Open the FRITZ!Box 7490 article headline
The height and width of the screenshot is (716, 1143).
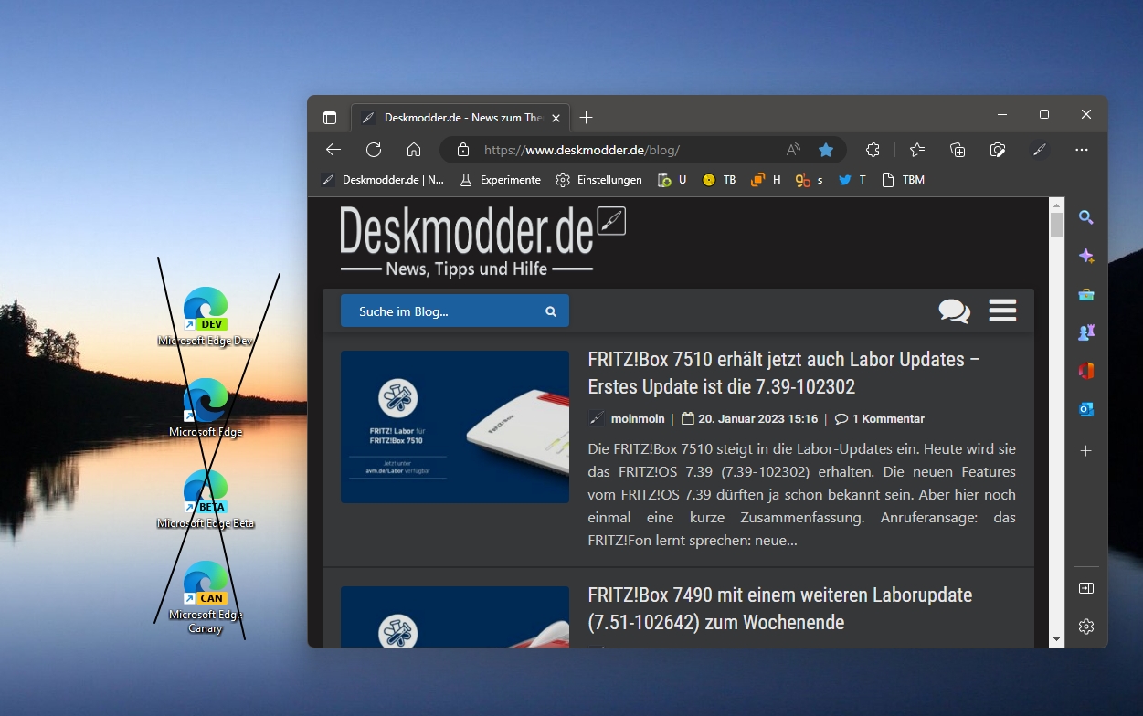coord(779,608)
